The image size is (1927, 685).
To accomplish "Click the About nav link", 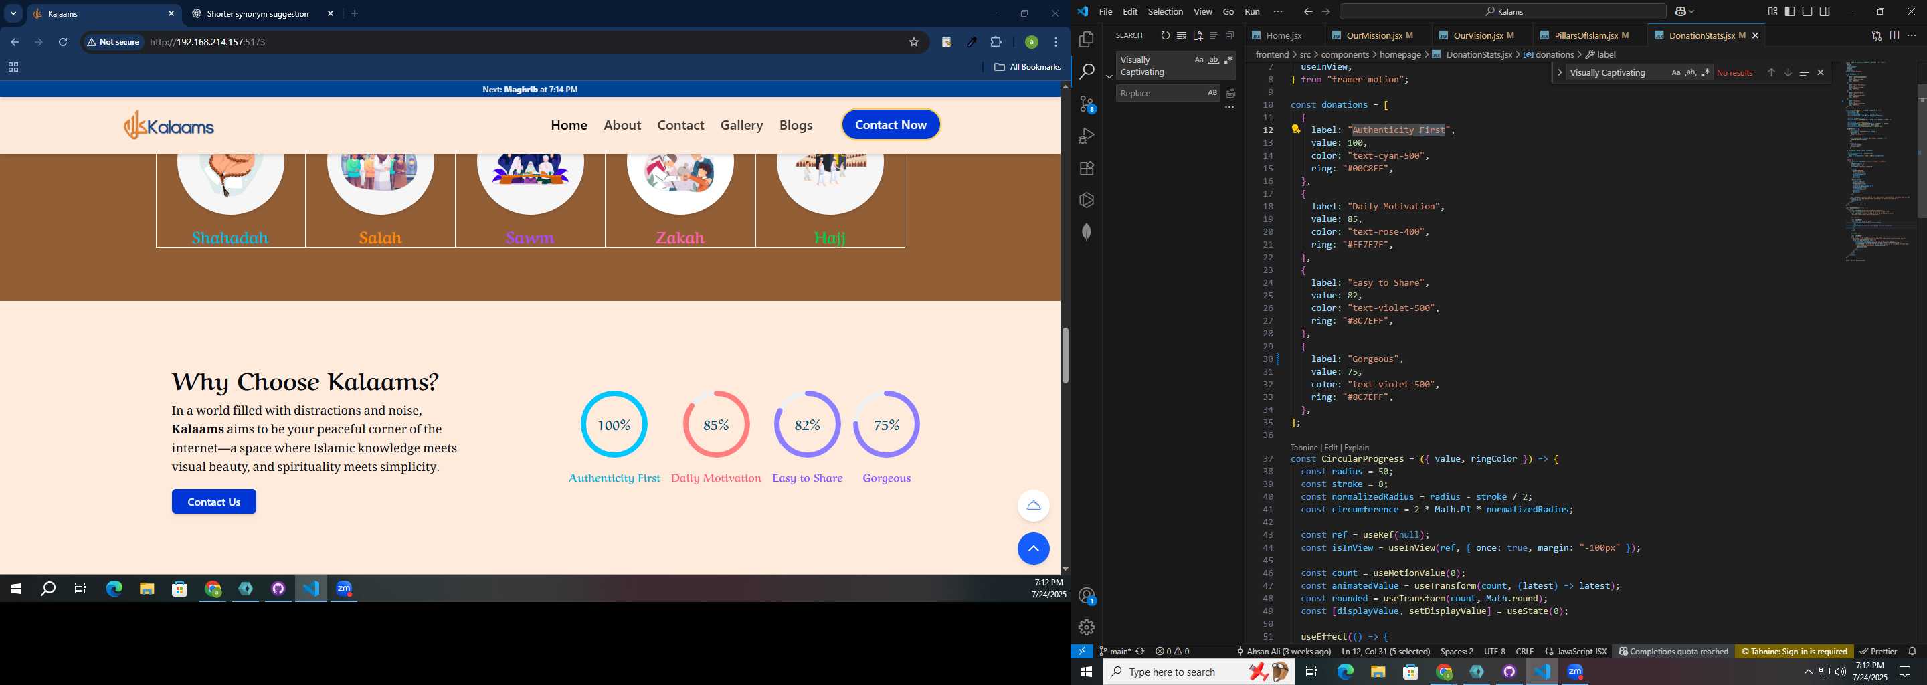I will click(x=622, y=125).
